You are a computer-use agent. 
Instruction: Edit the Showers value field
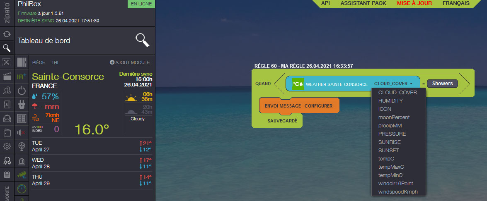point(442,84)
